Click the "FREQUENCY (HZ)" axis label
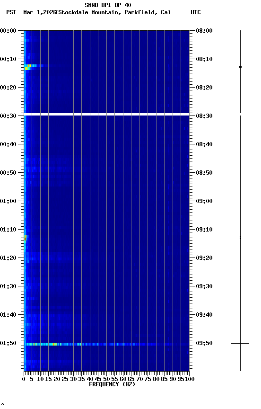The height and width of the screenshot is (409, 261). pyautogui.click(x=112, y=384)
